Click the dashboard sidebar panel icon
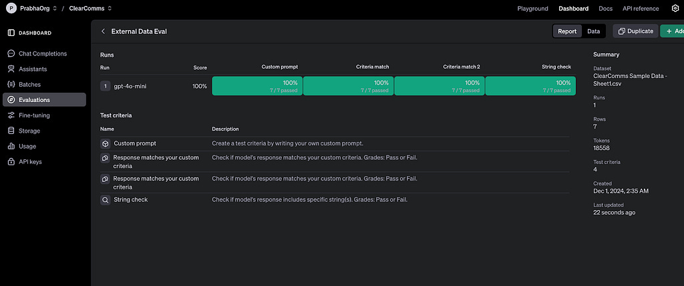The height and width of the screenshot is (286, 684). pos(11,33)
